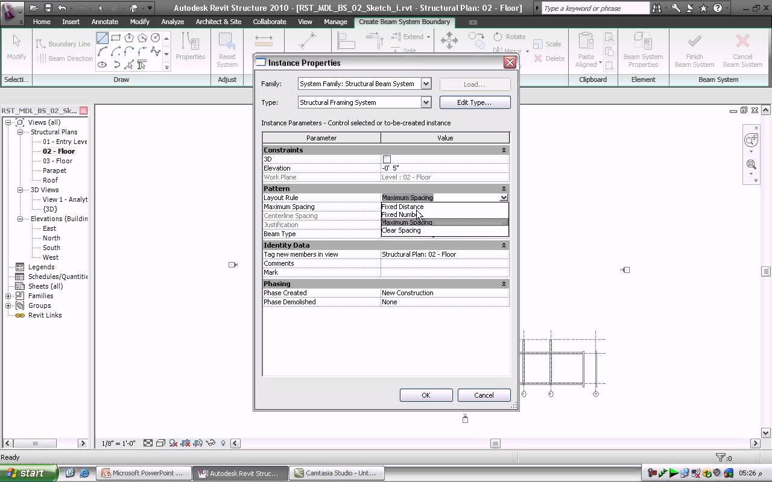Choose Clear Spacing from Layout Rule list
Viewport: 772px width, 482px height.
coord(401,230)
